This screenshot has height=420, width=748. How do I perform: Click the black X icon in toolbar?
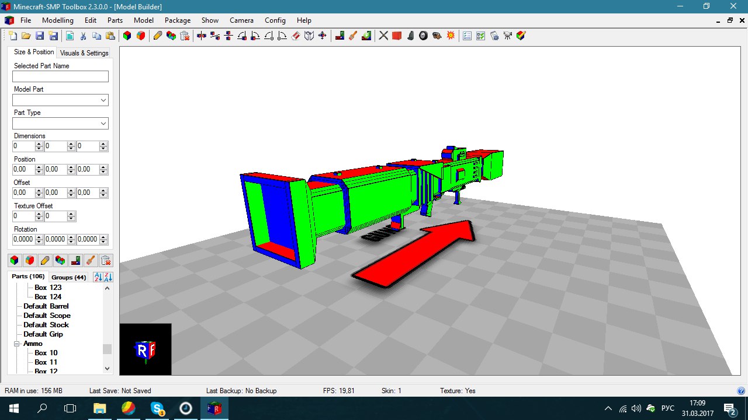point(383,36)
